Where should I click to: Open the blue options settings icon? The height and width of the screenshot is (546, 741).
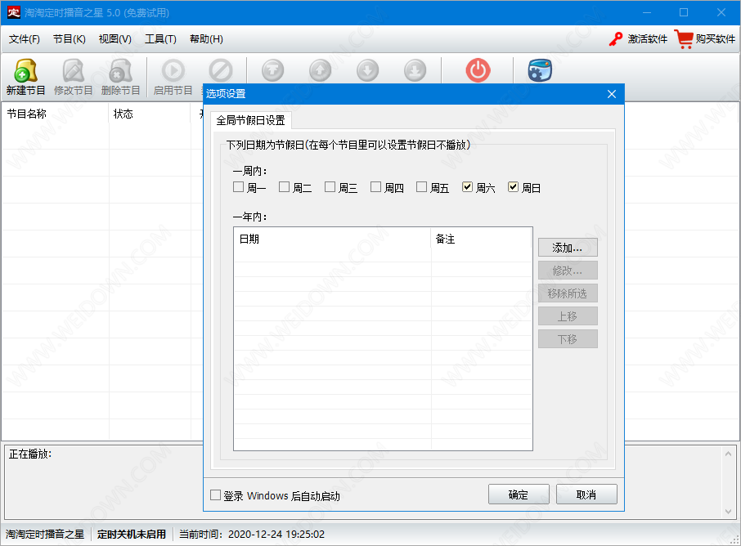pos(540,70)
